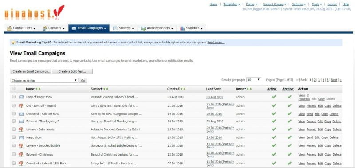This screenshot has width=355, height=168.
Task: Click Active checkmark for Lewave - Baby onesie
Action: (x=274, y=129)
